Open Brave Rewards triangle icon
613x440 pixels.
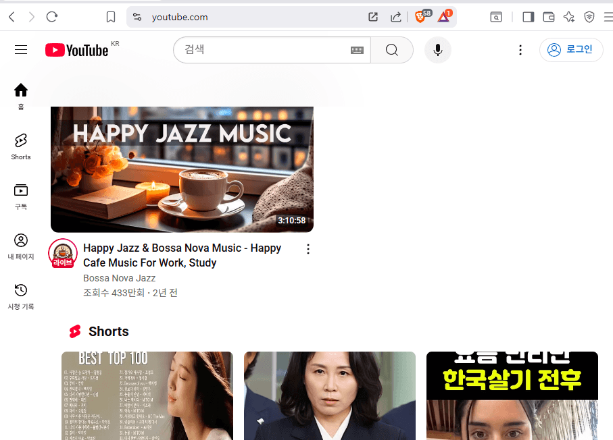[x=443, y=17]
